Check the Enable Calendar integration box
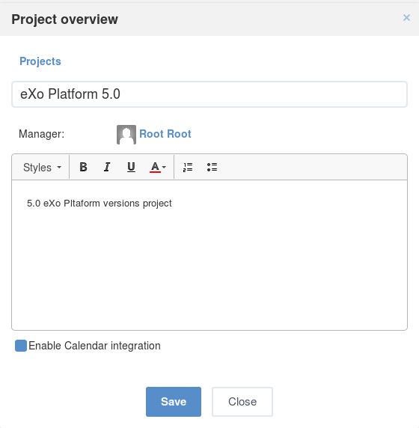 21,346
